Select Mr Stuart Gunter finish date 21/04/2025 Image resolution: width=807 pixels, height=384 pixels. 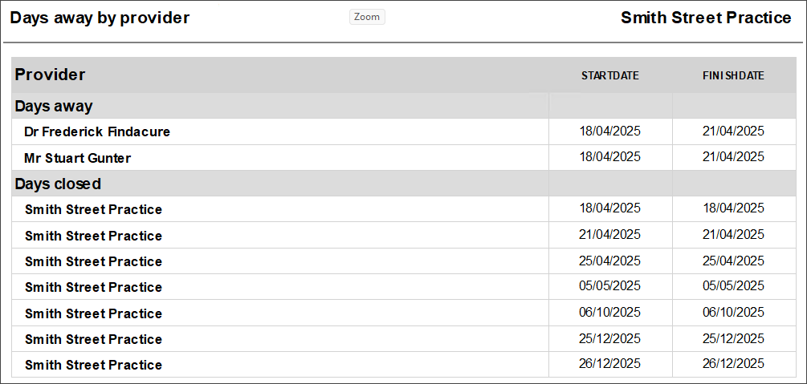click(733, 157)
